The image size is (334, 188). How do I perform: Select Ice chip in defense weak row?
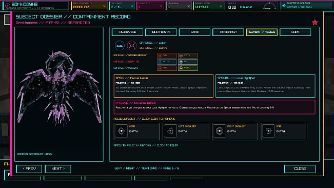[188, 62]
